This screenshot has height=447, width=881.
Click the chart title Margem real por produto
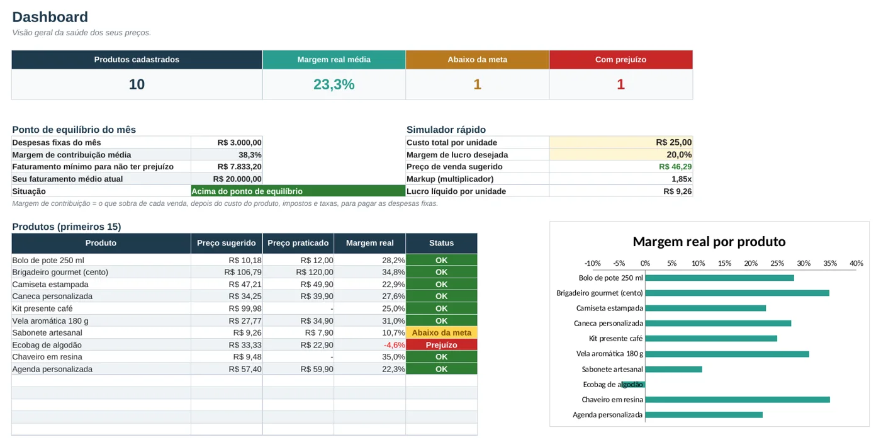(709, 242)
